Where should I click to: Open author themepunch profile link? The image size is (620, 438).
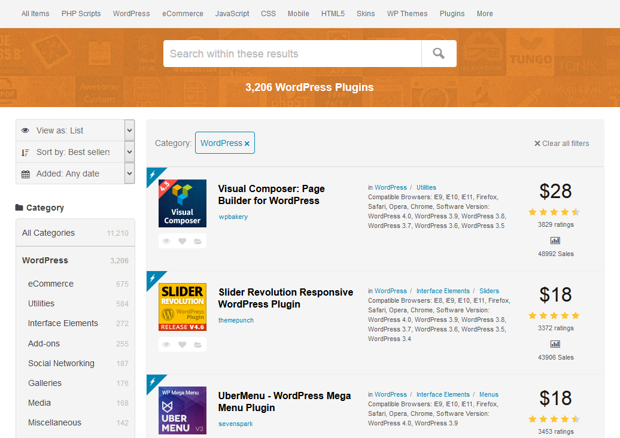tap(236, 320)
